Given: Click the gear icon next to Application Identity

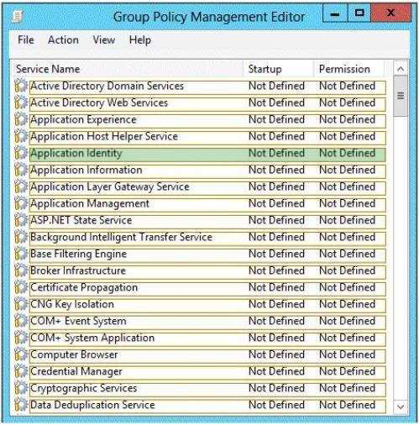Looking at the screenshot, I should click(x=21, y=153).
